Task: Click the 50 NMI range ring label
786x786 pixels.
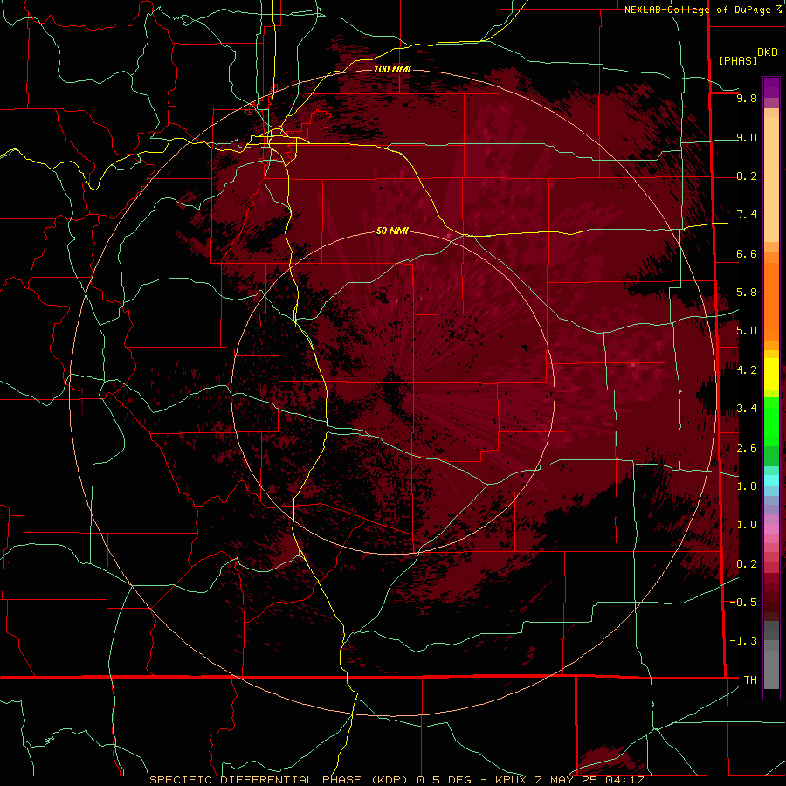Action: tap(392, 231)
